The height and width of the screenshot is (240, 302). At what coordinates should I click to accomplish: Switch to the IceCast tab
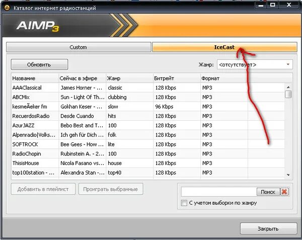point(224,47)
